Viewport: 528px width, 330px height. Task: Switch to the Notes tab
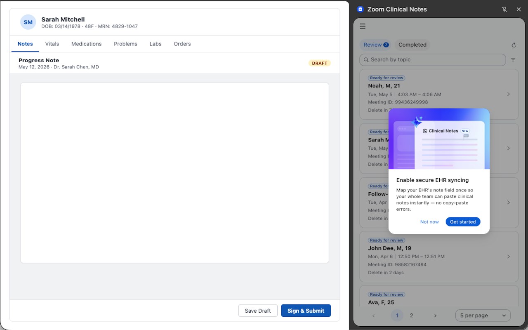[x=25, y=44]
